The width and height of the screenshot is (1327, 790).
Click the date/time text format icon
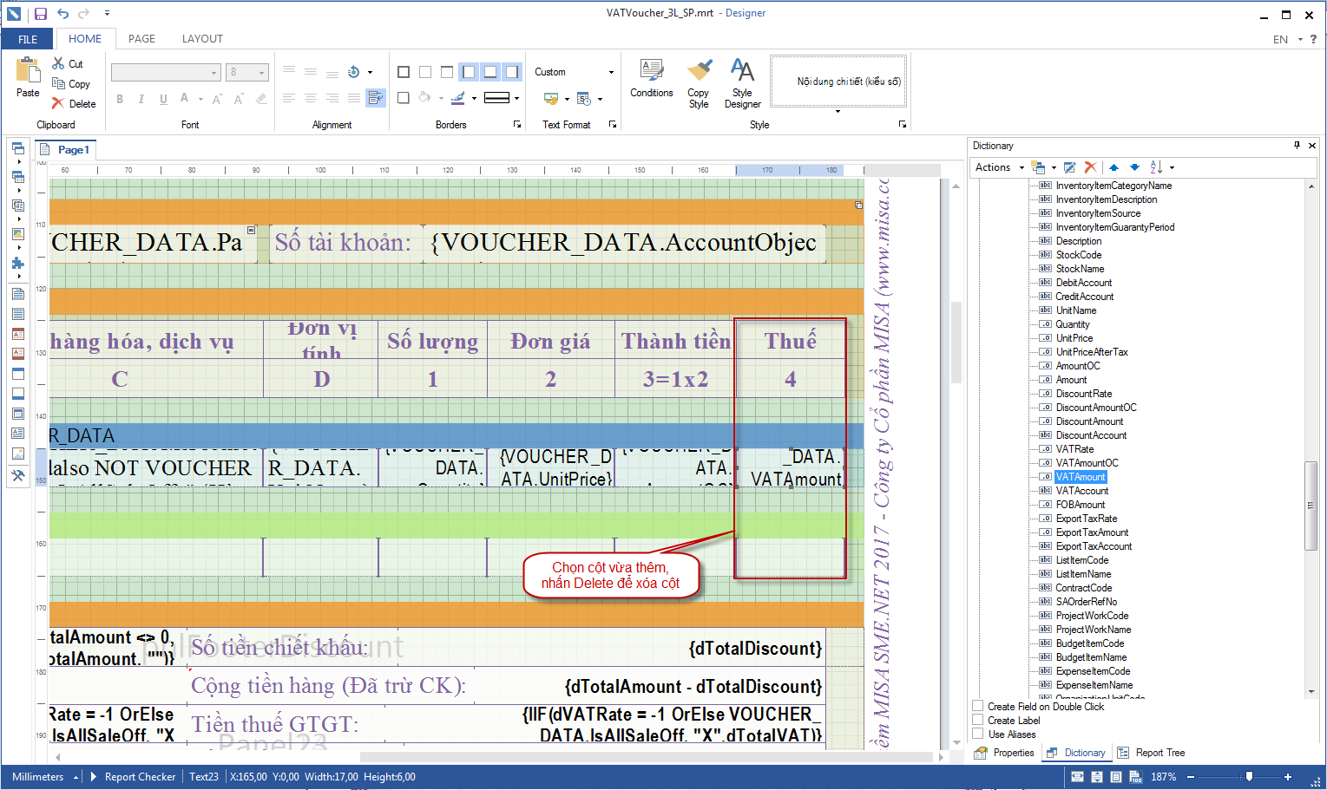coord(584,98)
